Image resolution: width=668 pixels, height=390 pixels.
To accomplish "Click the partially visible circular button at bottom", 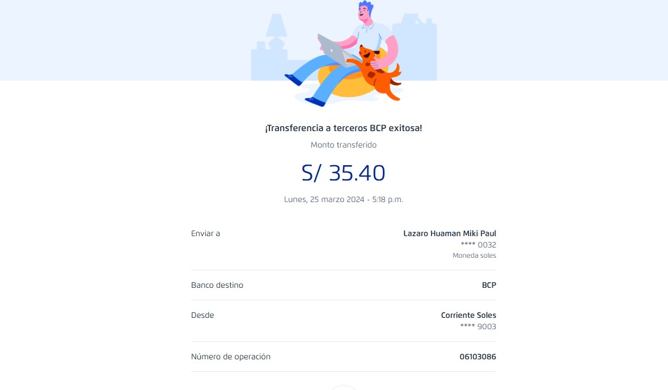I will [344, 387].
